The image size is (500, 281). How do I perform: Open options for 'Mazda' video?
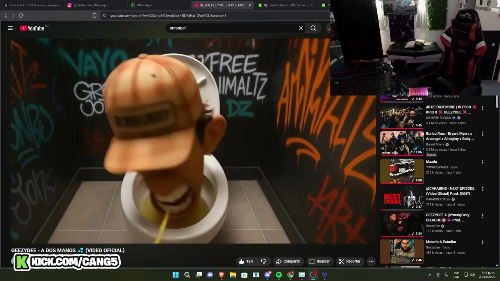point(483,162)
